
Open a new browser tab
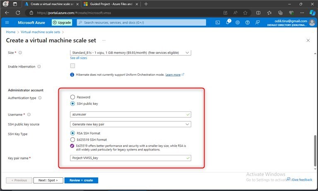pos(146,4)
